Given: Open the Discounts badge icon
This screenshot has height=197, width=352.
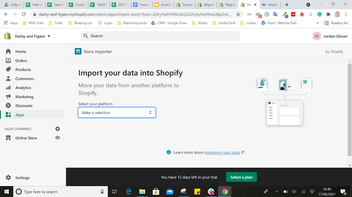Looking at the screenshot, I should 8,105.
